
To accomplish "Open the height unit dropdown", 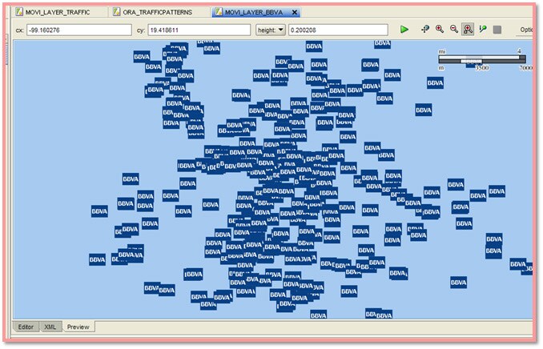I will (x=271, y=30).
